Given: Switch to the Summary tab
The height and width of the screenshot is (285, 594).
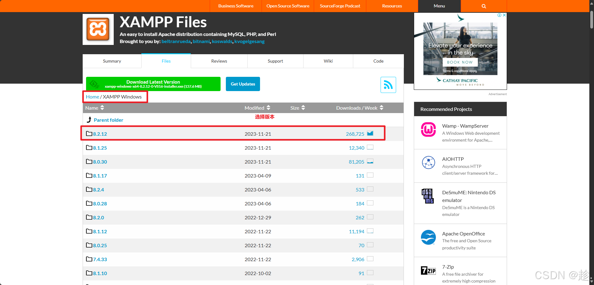Looking at the screenshot, I should [112, 61].
